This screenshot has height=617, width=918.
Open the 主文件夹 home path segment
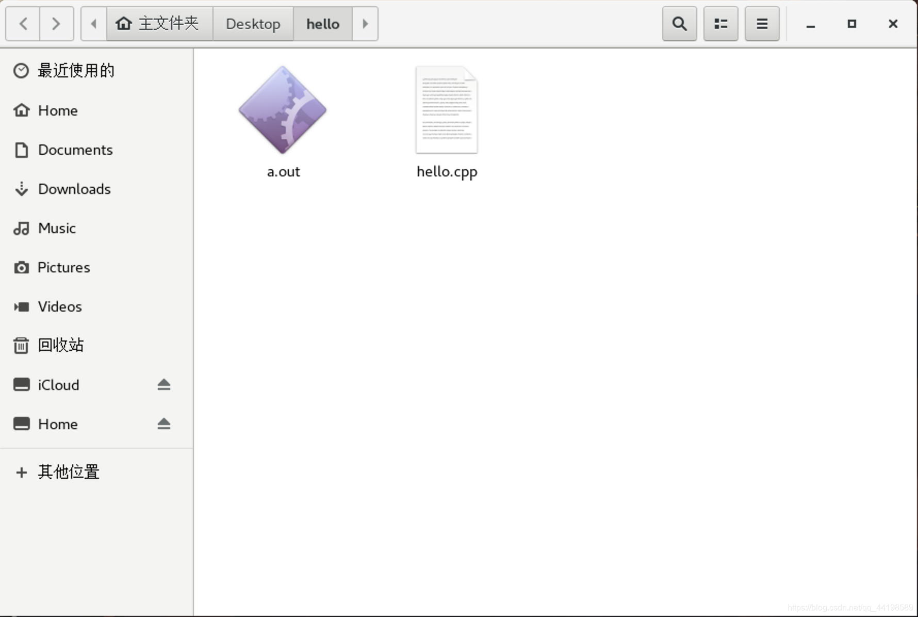tap(159, 24)
